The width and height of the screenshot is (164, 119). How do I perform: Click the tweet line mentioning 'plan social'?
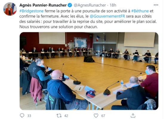coord(88,21)
